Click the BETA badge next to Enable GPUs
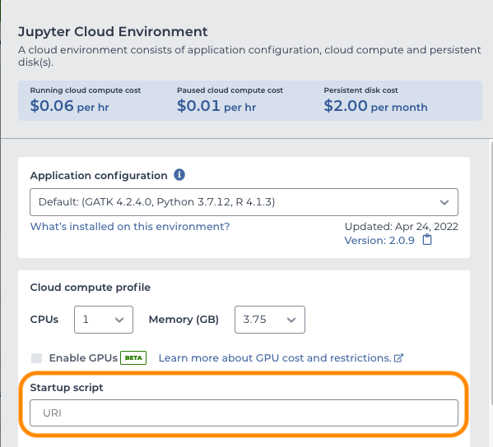This screenshot has width=493, height=447. coord(133,358)
